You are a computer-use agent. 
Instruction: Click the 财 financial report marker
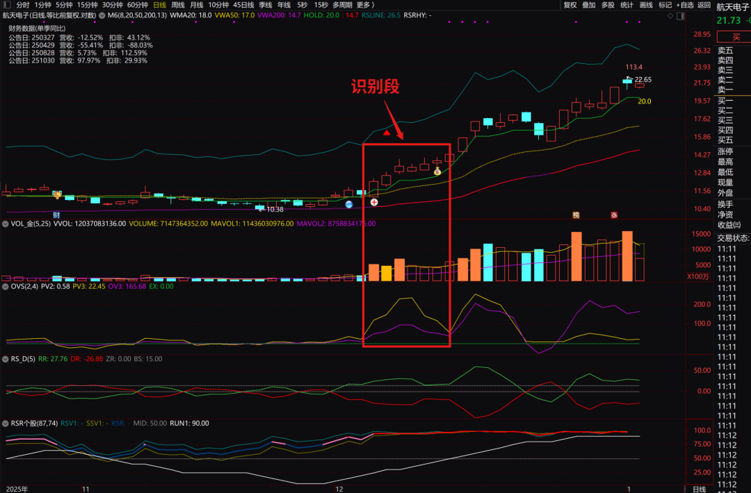(x=56, y=215)
